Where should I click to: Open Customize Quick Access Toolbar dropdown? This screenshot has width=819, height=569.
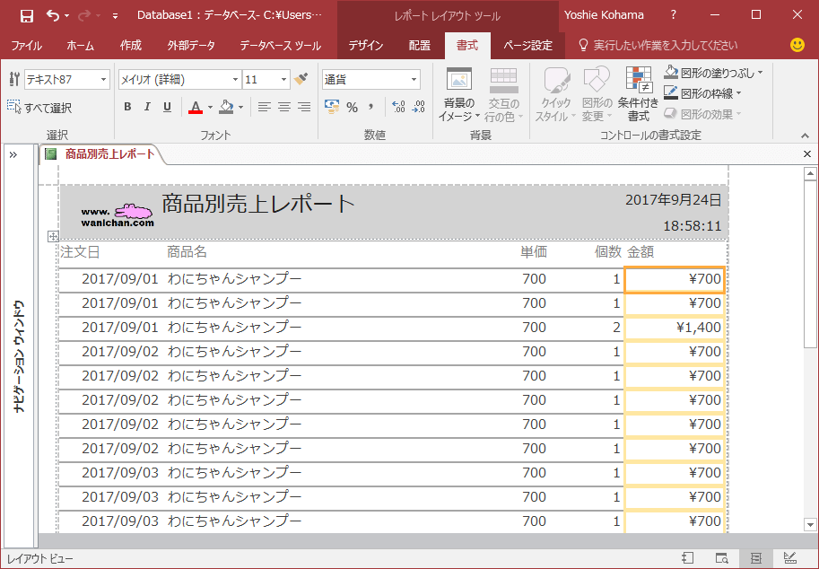click(115, 16)
